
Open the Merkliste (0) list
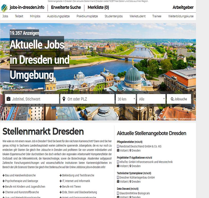(99, 7)
